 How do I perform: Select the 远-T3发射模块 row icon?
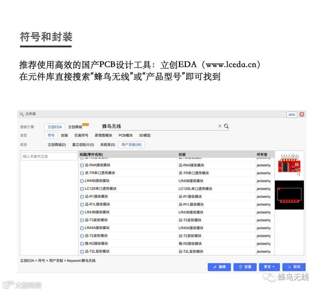(x=82, y=220)
